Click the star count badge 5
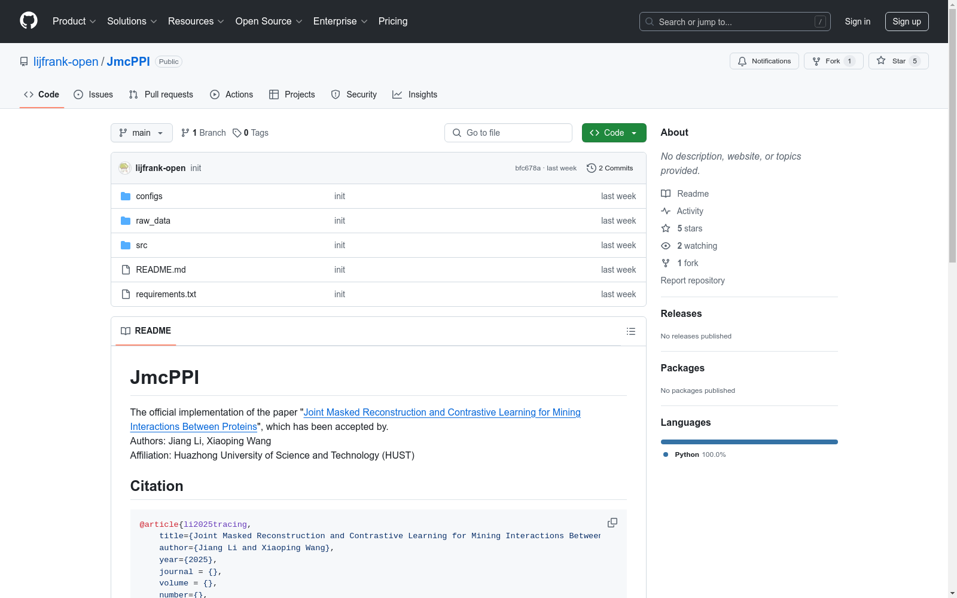This screenshot has height=598, width=957. point(915,61)
